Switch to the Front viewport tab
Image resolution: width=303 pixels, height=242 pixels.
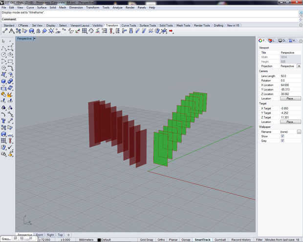[x=40, y=235]
